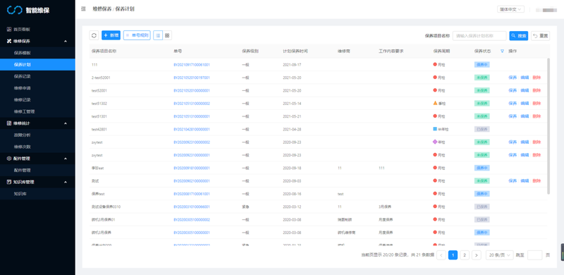Open order link BY20210428100000001
The height and width of the screenshot is (275, 564).
tap(192, 129)
